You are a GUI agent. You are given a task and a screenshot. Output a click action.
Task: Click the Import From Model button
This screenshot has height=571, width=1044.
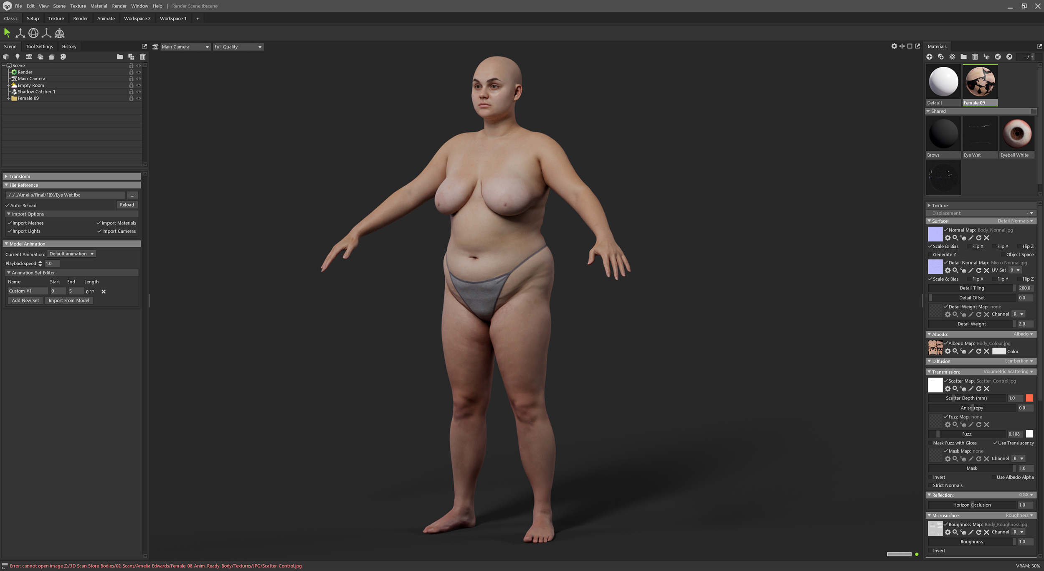(x=69, y=301)
